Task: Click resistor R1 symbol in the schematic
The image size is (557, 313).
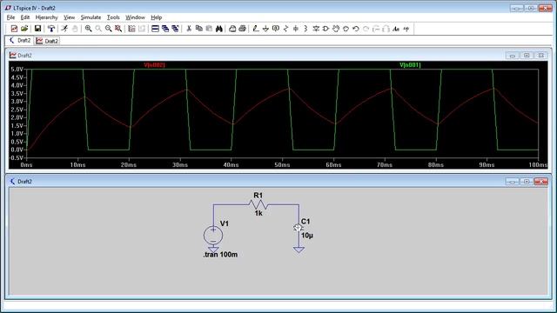Action: pos(258,205)
